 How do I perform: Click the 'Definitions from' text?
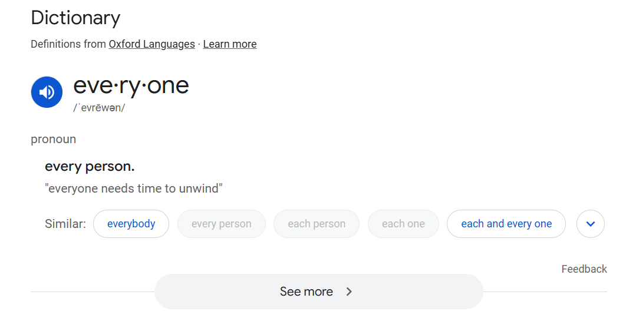click(x=68, y=44)
